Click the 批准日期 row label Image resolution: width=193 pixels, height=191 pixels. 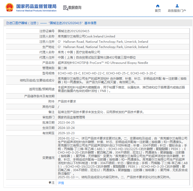coord(48,122)
